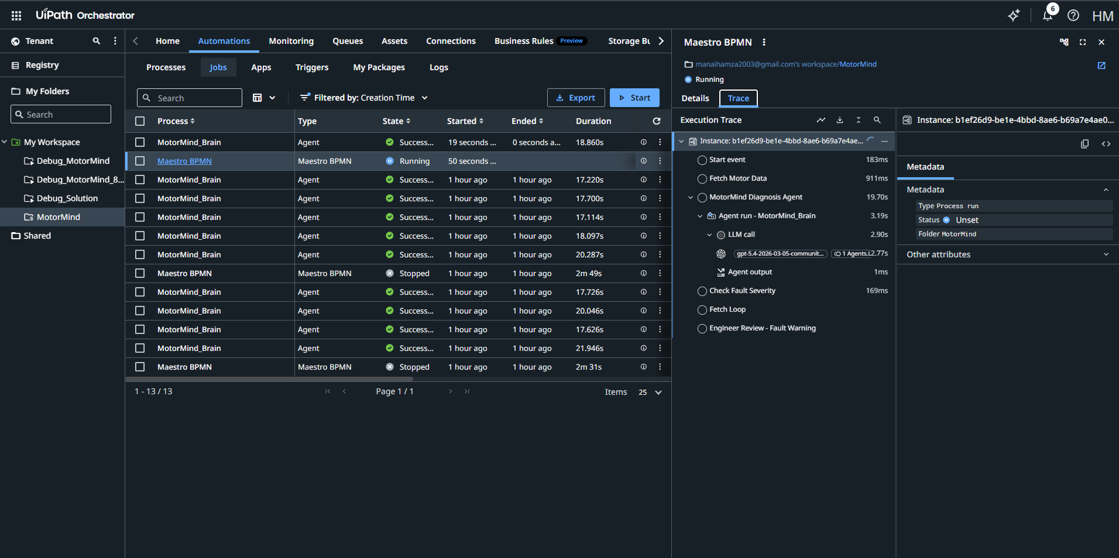Sort jobs by the Started column
1119x558 pixels.
pos(465,121)
